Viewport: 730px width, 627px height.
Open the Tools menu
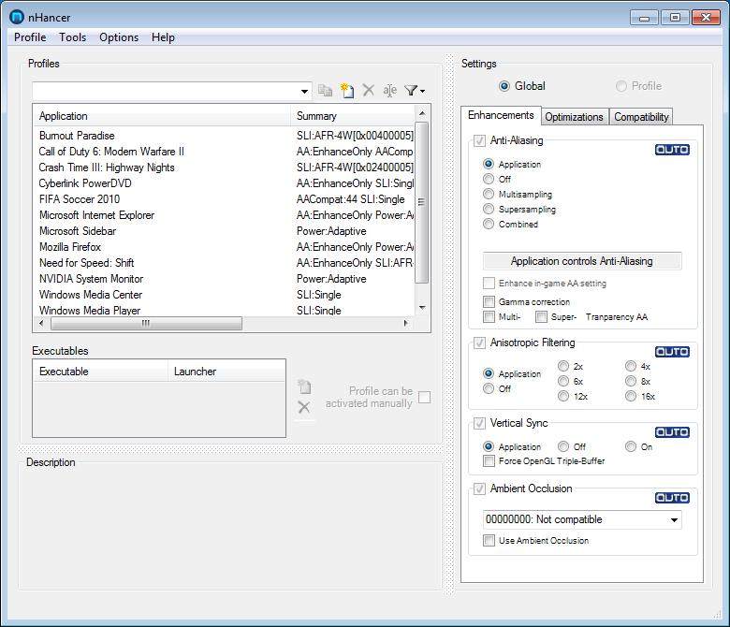(x=72, y=37)
